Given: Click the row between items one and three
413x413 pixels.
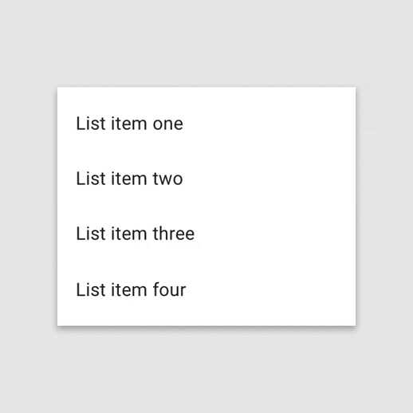Looking at the screenshot, I should pos(206,179).
